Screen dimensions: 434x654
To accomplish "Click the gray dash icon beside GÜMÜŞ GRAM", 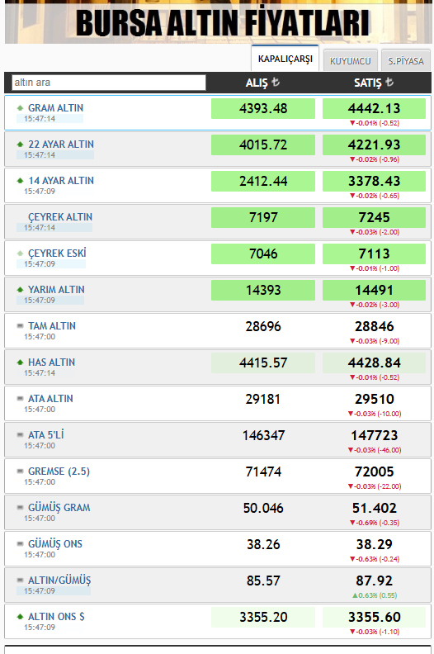I will pos(20,507).
